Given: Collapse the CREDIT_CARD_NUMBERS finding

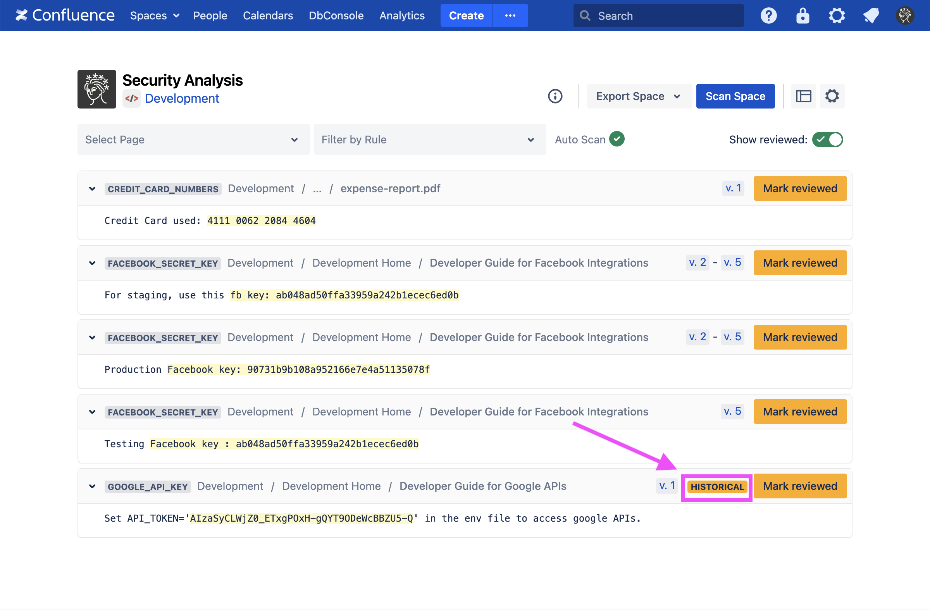Looking at the screenshot, I should point(92,189).
